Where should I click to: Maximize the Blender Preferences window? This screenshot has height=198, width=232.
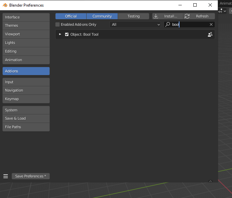tap(195, 5)
